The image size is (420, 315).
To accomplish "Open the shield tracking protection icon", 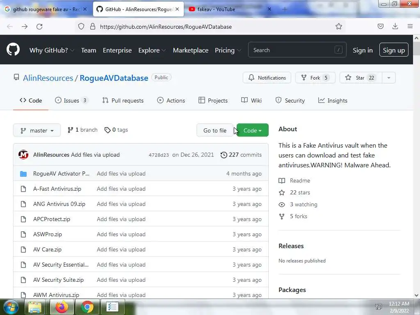I will (x=81, y=27).
